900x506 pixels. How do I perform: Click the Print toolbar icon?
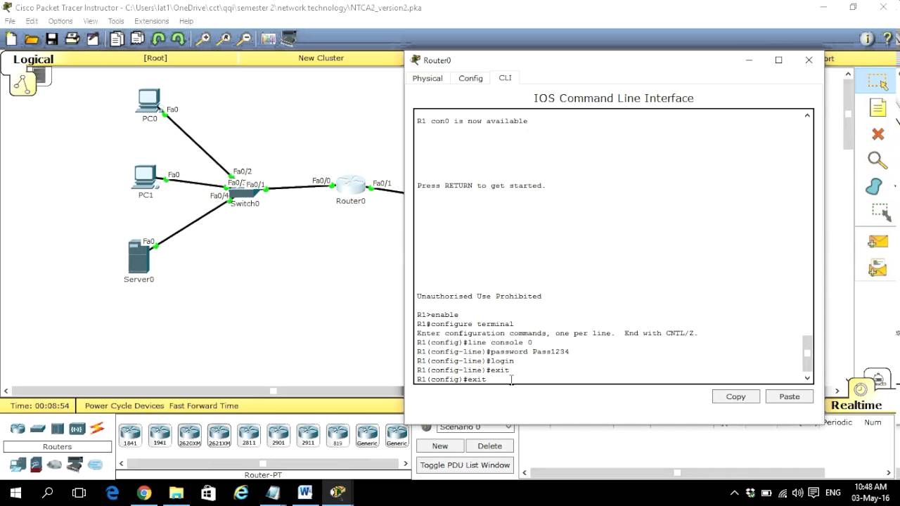coord(72,39)
